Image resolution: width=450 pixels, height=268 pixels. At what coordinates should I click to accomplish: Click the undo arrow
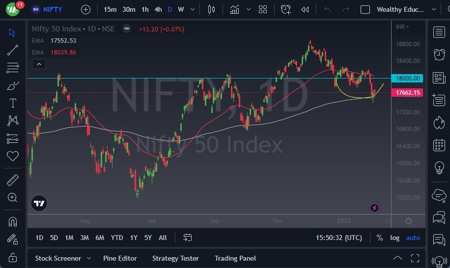tap(327, 9)
